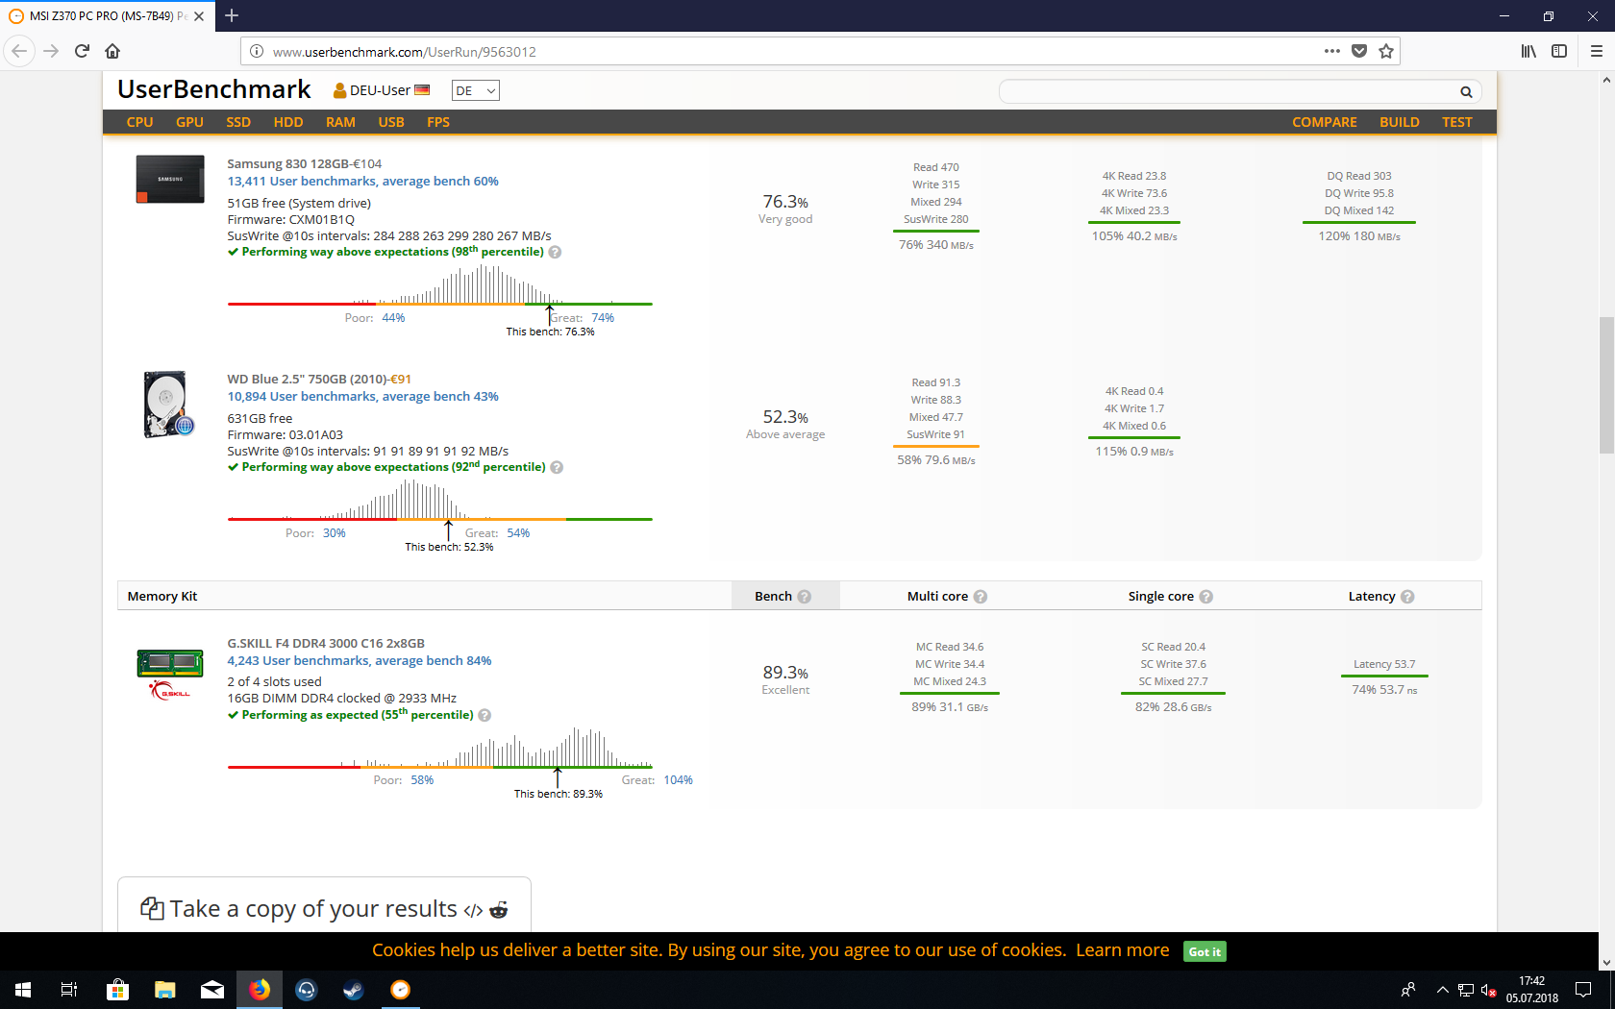This screenshot has height=1009, width=1615.
Task: Open the DE country dropdown
Action: (476, 90)
